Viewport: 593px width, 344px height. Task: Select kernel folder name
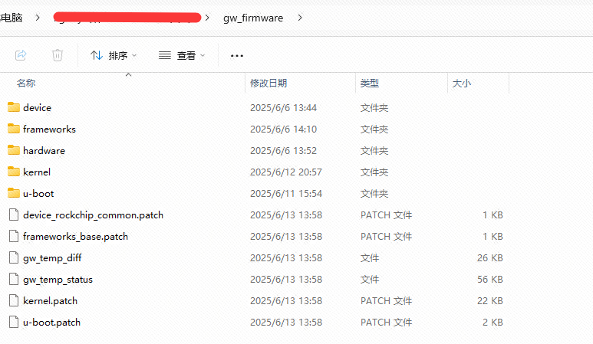(37, 172)
